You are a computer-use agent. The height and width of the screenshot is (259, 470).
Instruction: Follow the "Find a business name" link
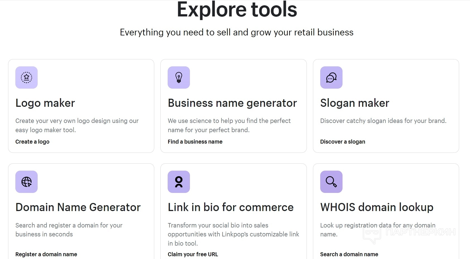click(195, 142)
